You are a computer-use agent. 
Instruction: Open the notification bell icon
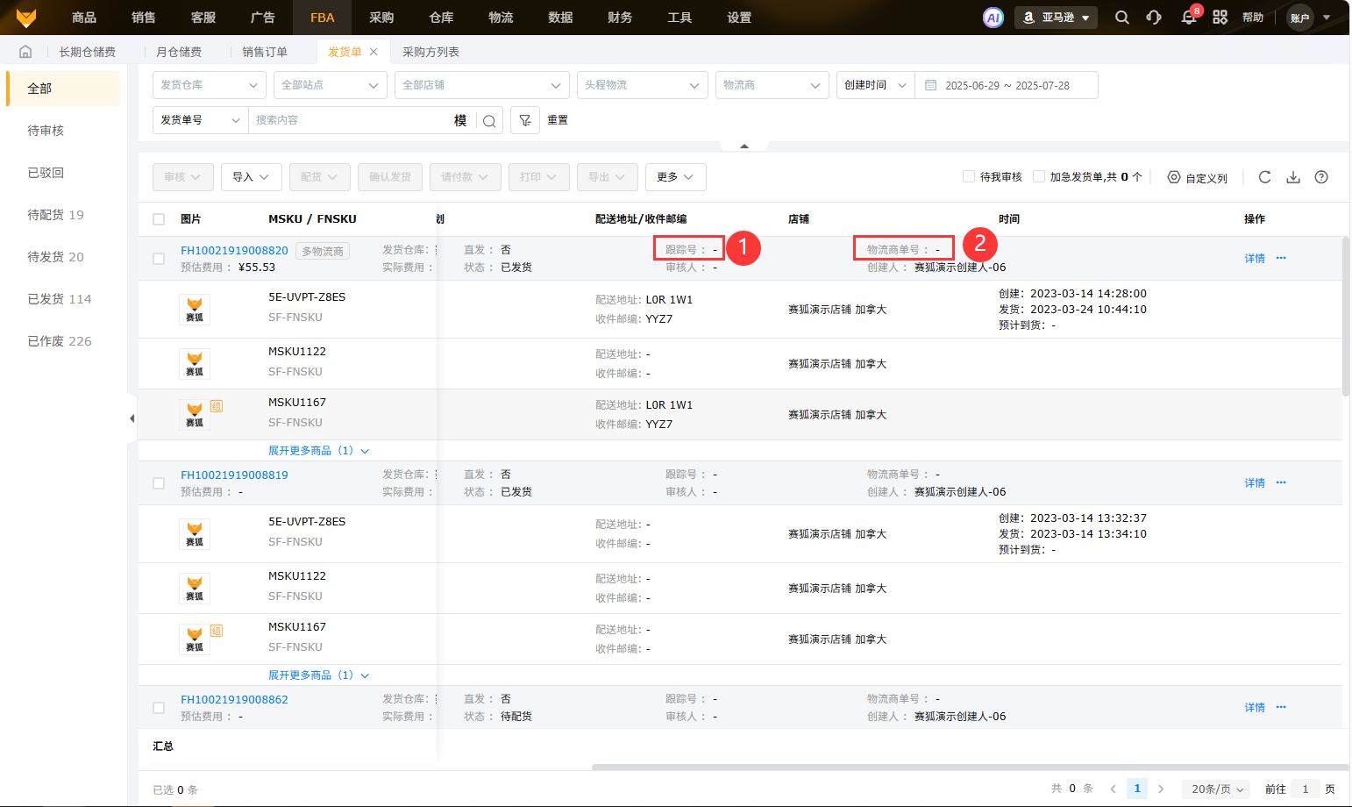1188,18
